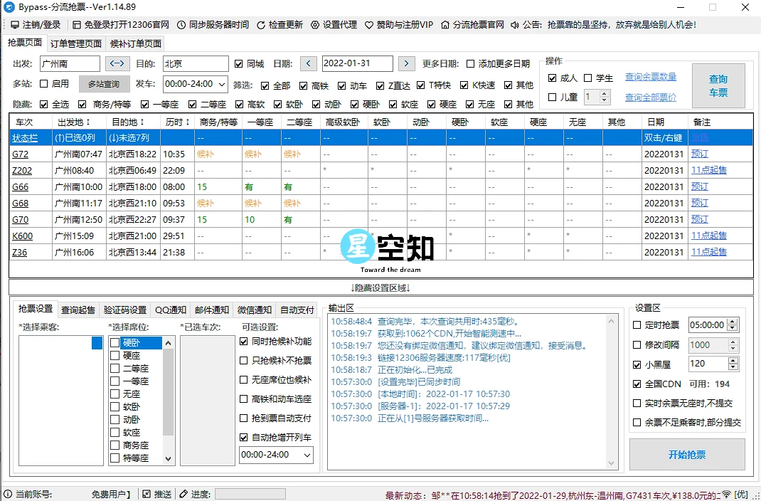Click the next date arrow beside 2022-01-31
The height and width of the screenshot is (501, 761).
(406, 63)
